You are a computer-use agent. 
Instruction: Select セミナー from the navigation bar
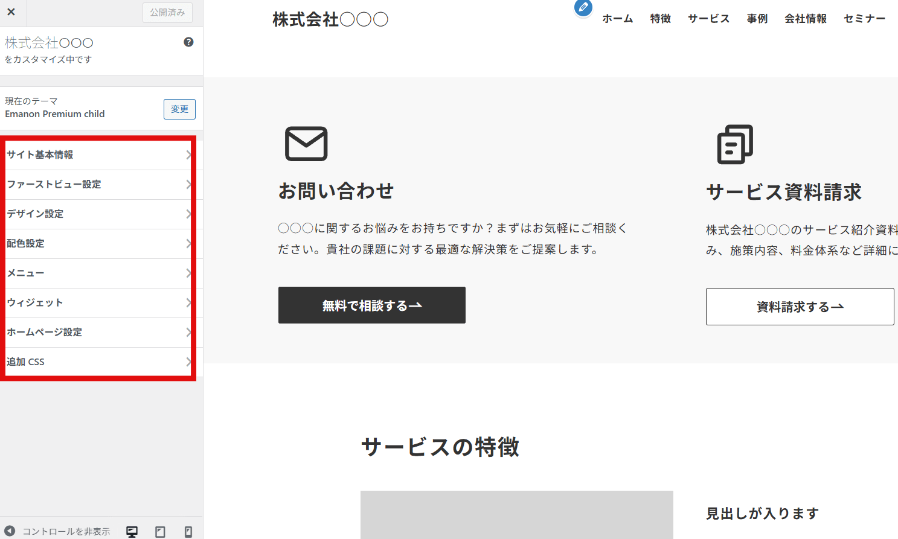(x=864, y=19)
